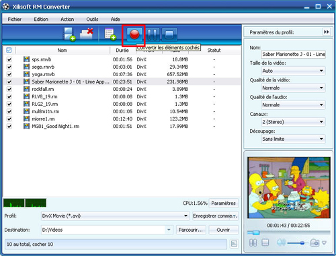This screenshot has height=256, width=336.
Task: Click the Add file toolbar icon
Action: tap(69, 34)
